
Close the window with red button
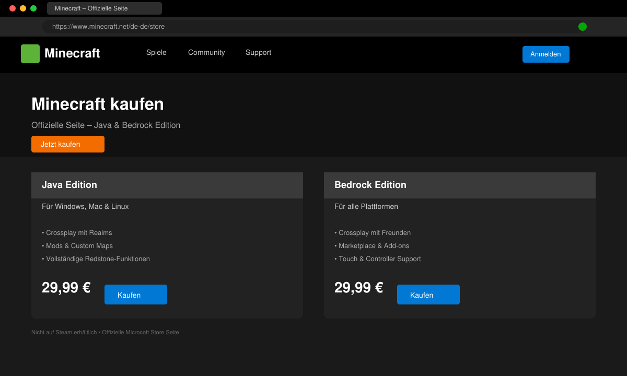click(13, 8)
